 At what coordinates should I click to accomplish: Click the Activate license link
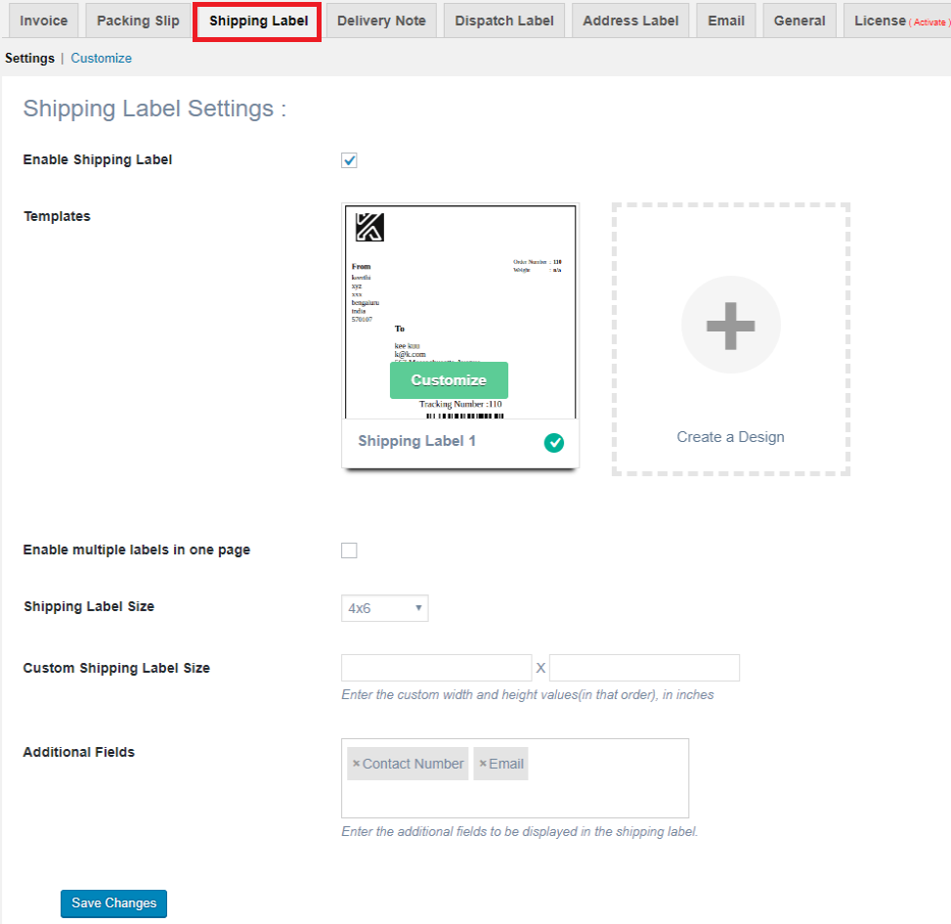click(x=926, y=21)
